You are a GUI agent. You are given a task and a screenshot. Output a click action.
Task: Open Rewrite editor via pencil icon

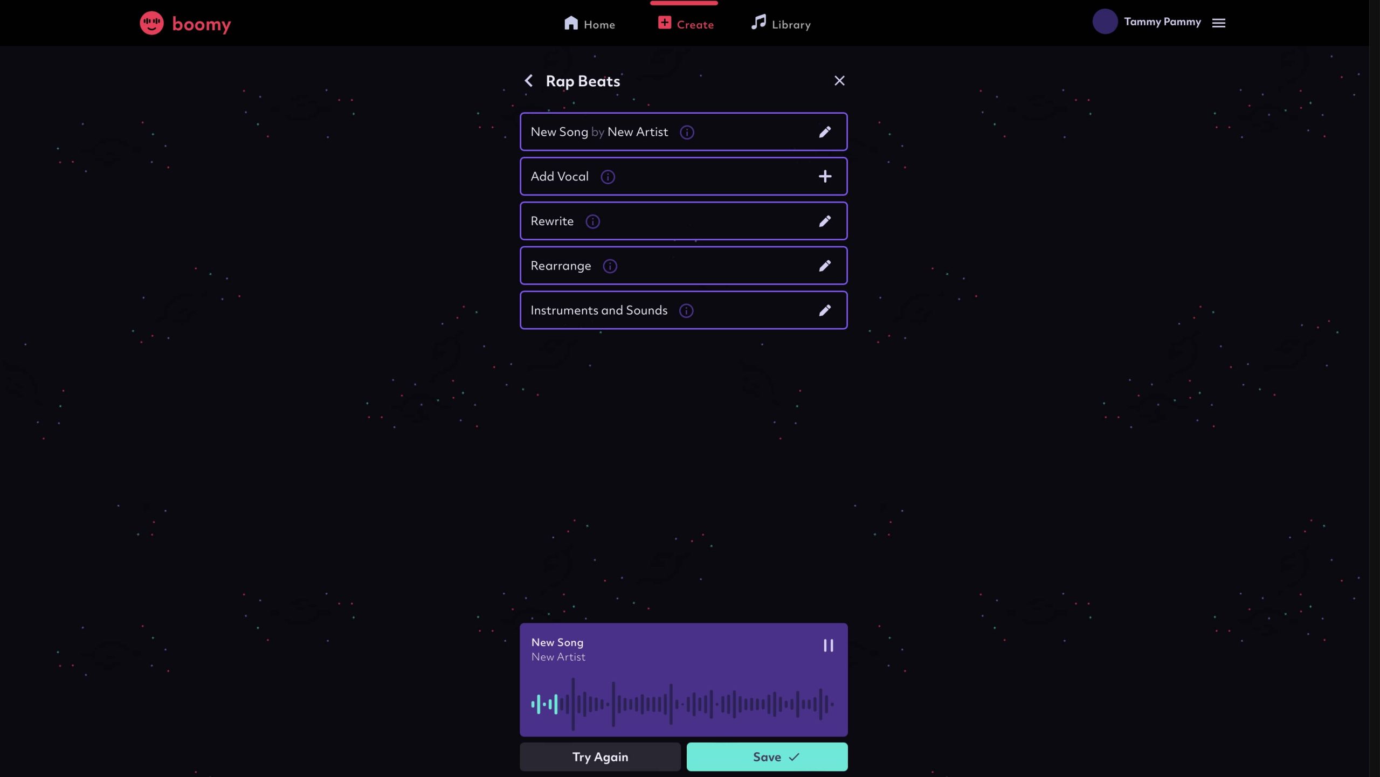[x=825, y=221]
